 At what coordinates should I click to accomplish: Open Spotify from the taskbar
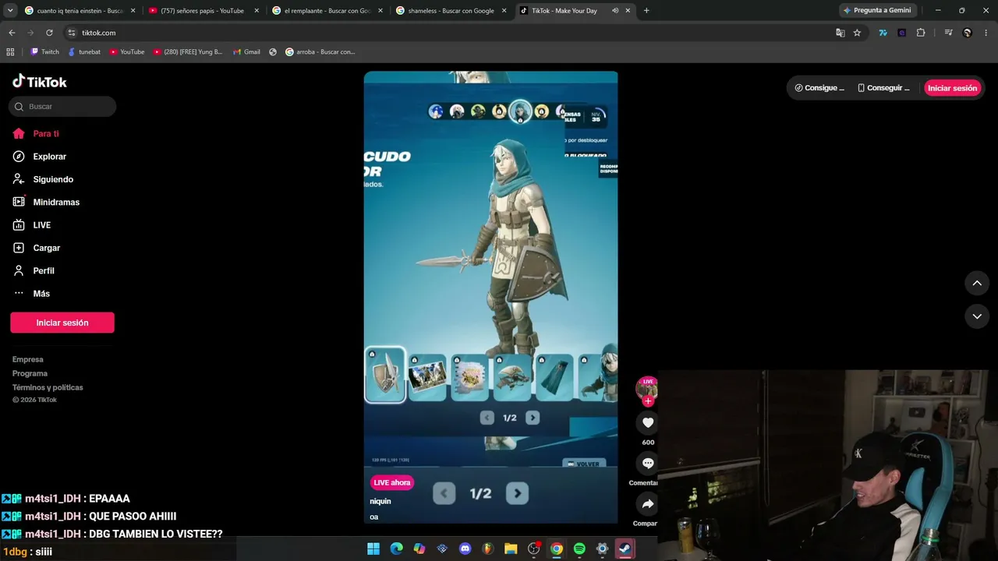click(579, 549)
